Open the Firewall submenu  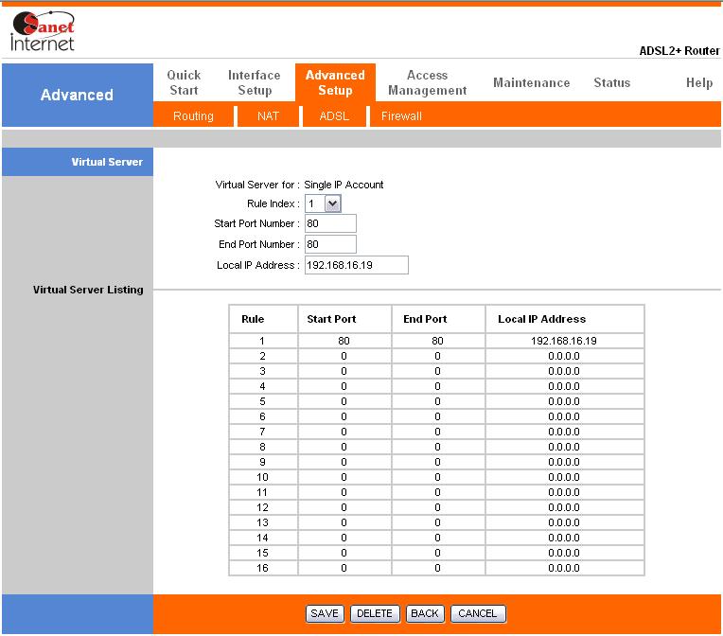(x=401, y=115)
